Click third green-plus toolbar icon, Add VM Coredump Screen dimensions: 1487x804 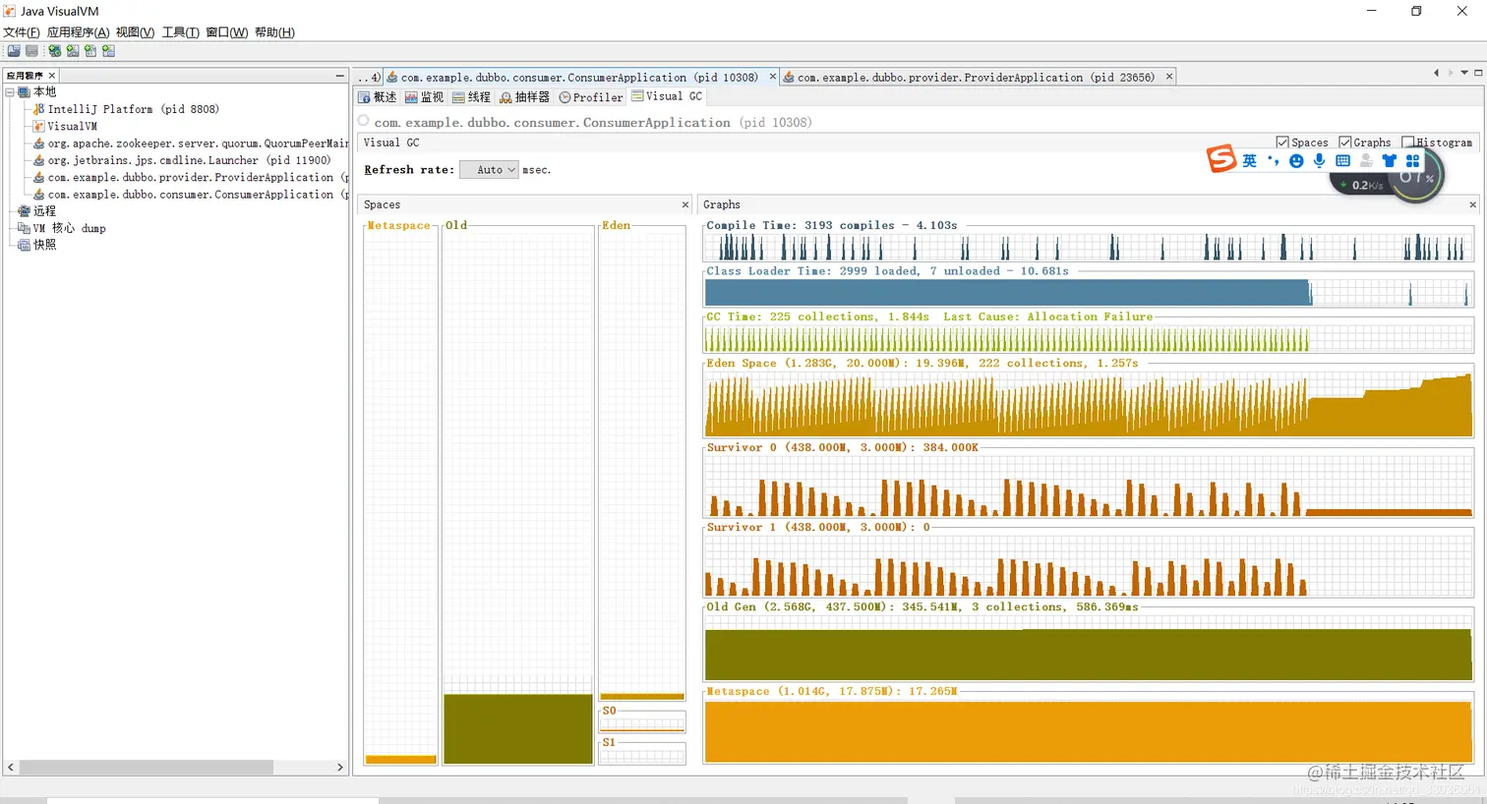pyautogui.click(x=90, y=51)
